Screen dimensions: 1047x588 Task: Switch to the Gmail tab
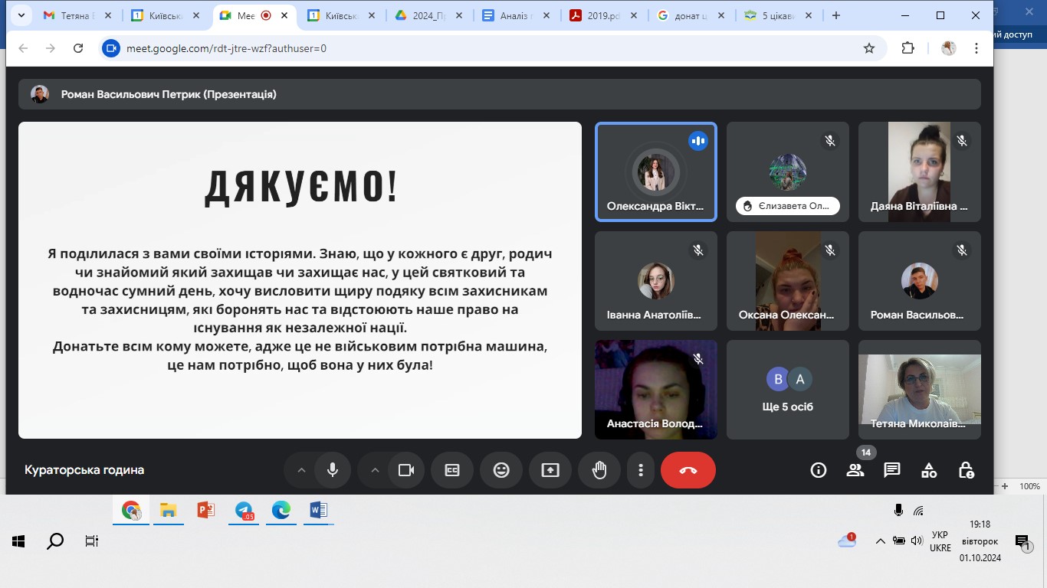pyautogui.click(x=77, y=15)
